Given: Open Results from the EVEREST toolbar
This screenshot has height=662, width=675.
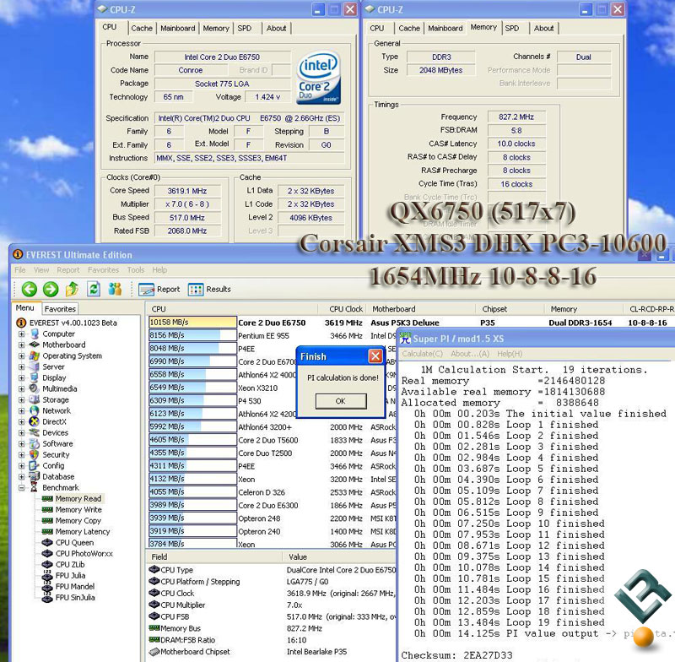Looking at the screenshot, I should 209,290.
